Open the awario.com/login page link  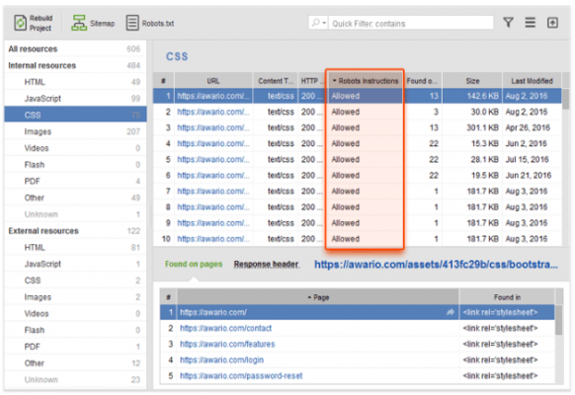click(x=221, y=359)
